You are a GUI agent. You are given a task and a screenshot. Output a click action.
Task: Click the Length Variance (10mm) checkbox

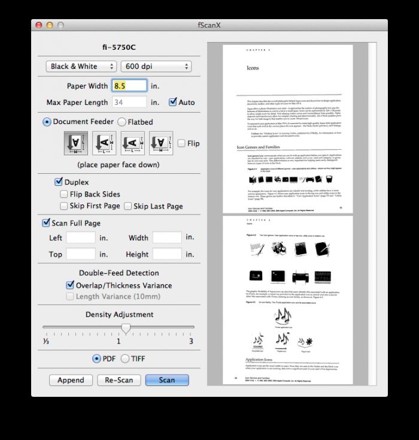pos(70,296)
